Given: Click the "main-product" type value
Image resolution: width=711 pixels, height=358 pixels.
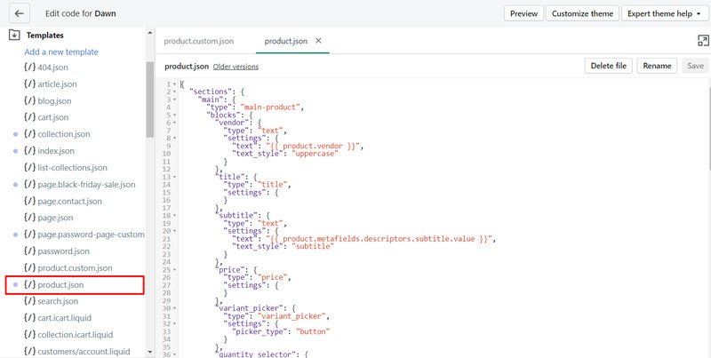Looking at the screenshot, I should pyautogui.click(x=272, y=107).
